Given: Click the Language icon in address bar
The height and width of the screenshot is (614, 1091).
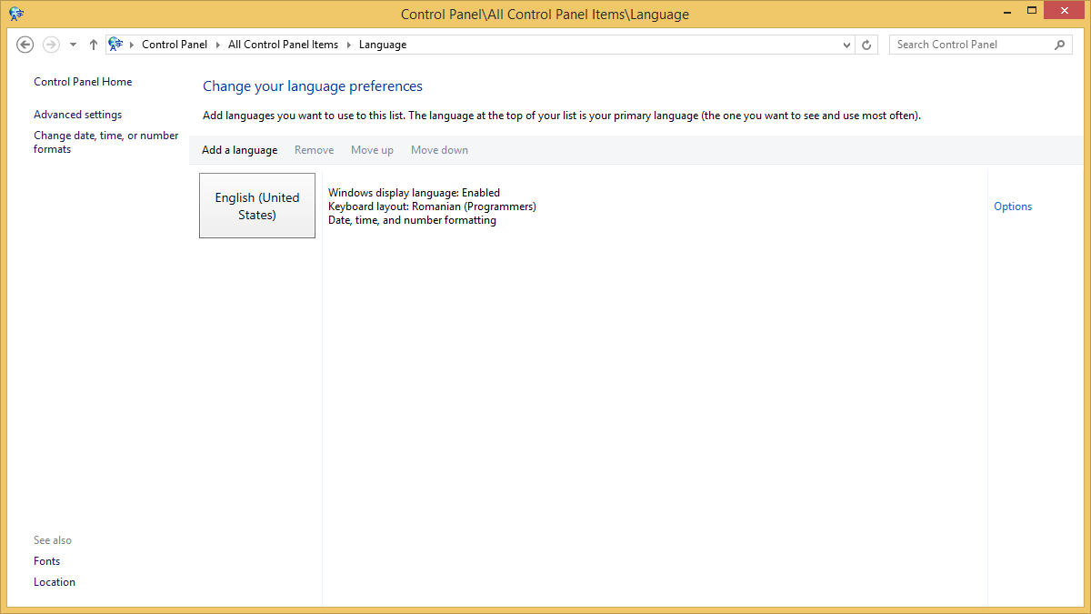Looking at the screenshot, I should point(115,44).
